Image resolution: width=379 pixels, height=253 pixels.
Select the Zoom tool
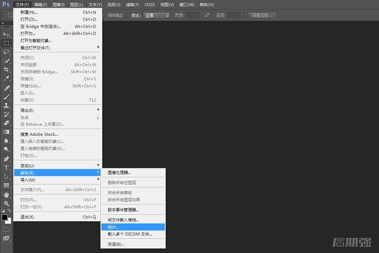coord(6,203)
